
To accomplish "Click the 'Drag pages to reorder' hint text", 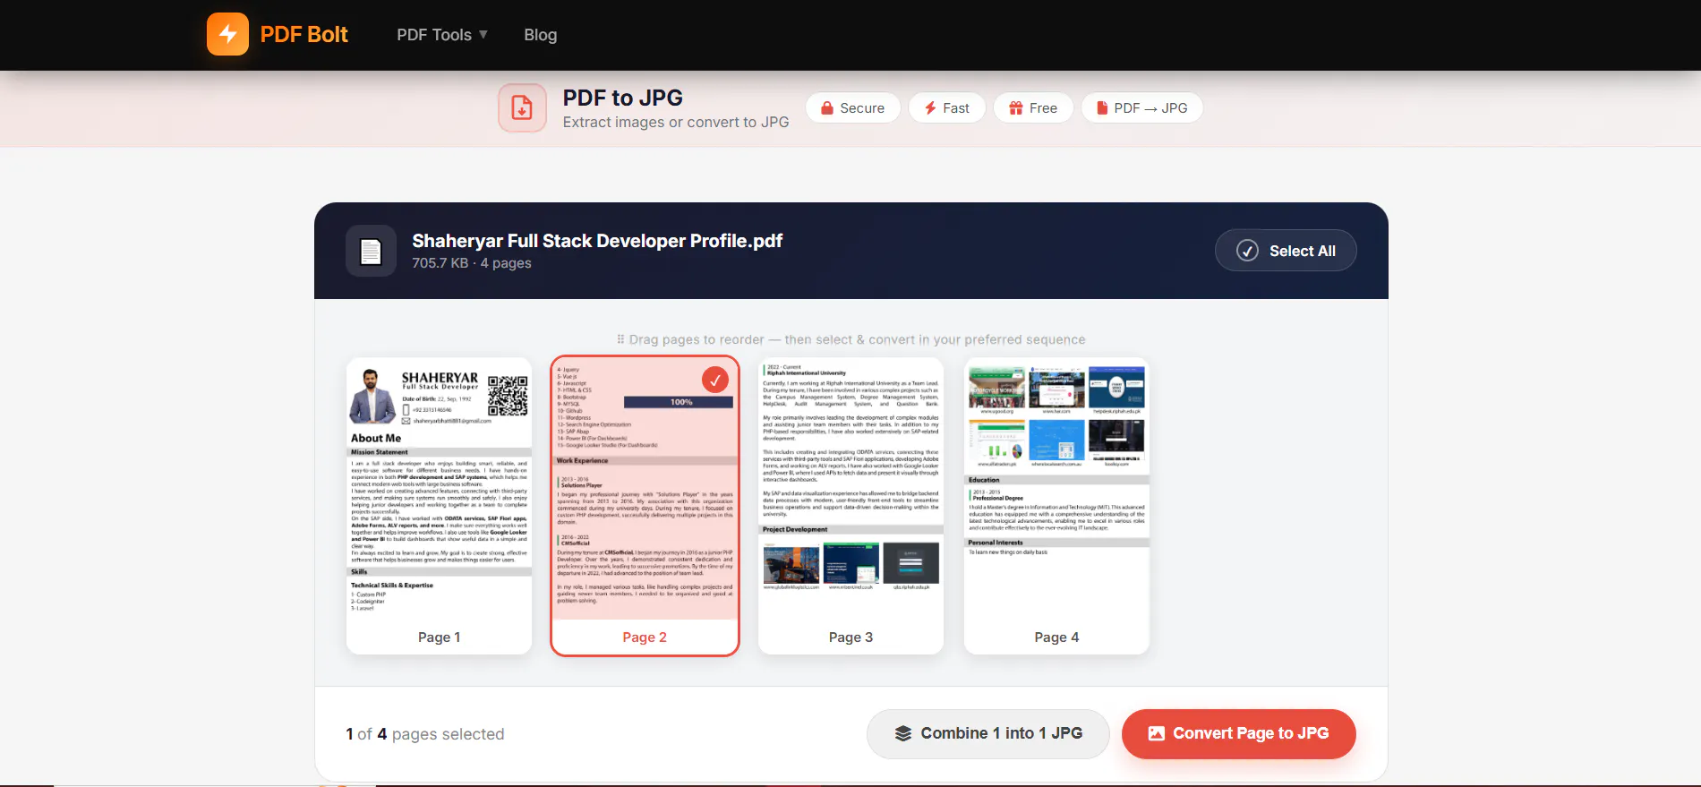I will click(x=850, y=340).
